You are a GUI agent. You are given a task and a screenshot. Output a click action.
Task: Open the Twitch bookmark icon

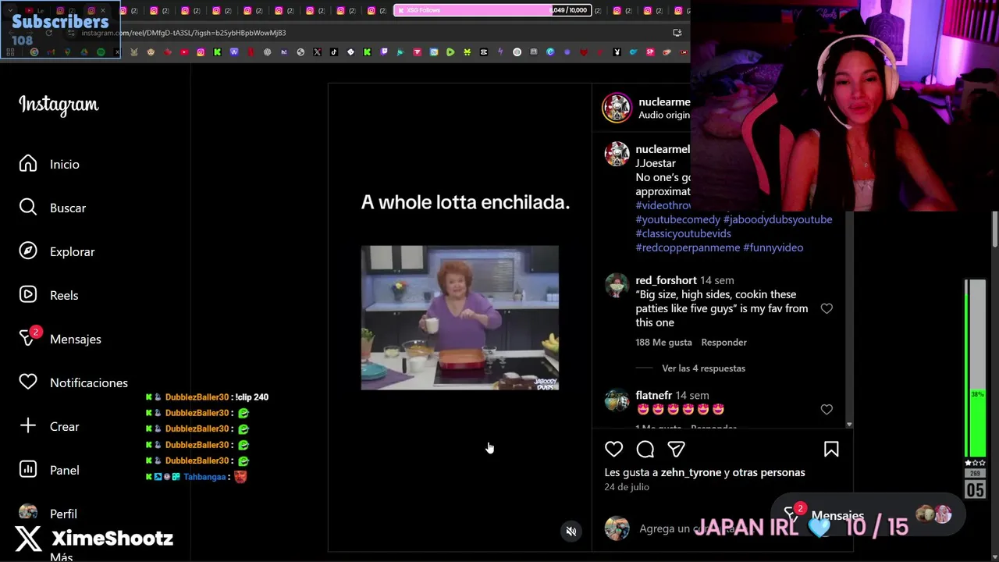click(384, 52)
